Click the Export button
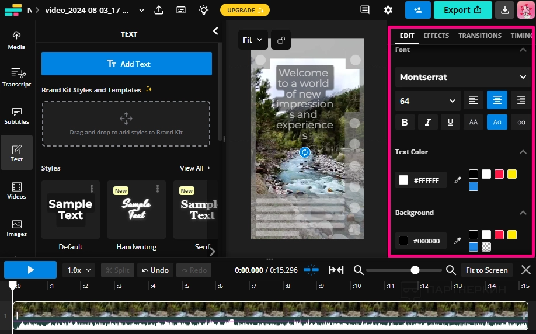 (x=462, y=10)
